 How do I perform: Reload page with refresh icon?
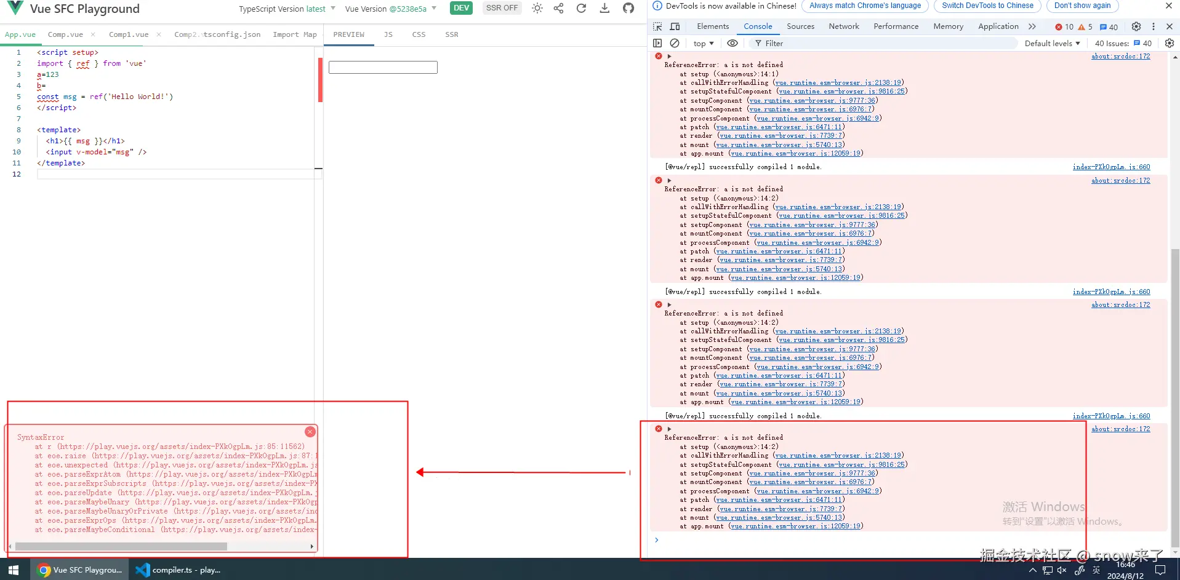click(x=581, y=8)
